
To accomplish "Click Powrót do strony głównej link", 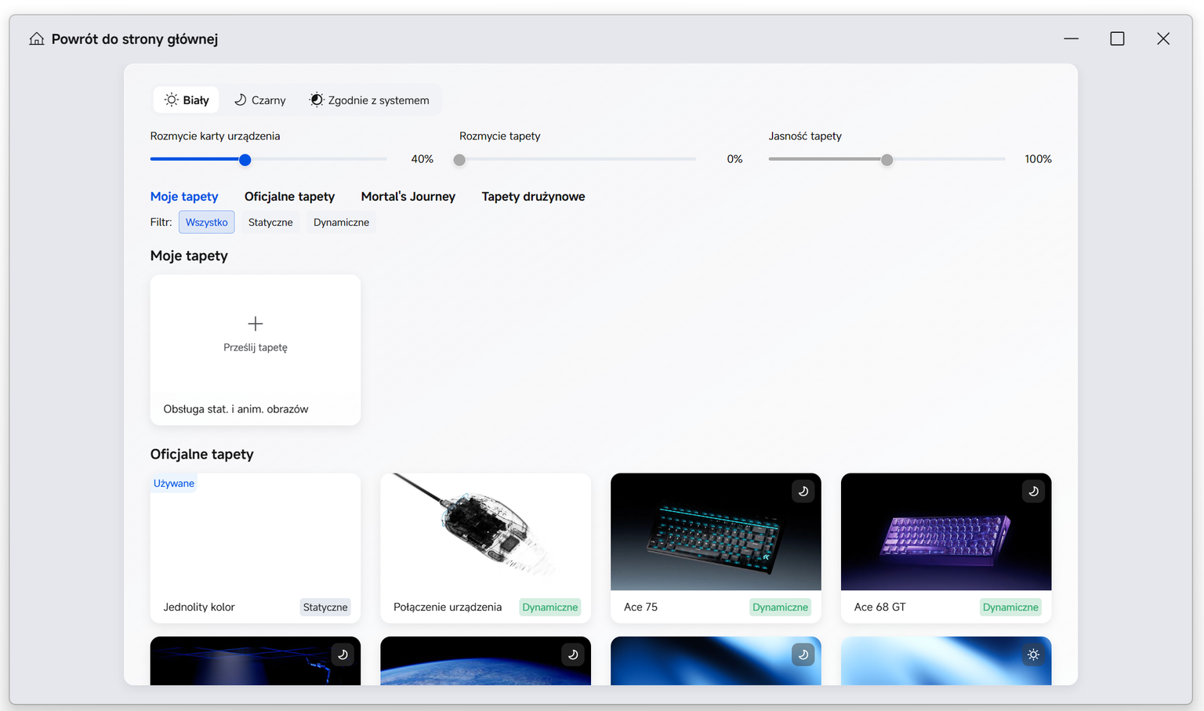I will (x=135, y=39).
